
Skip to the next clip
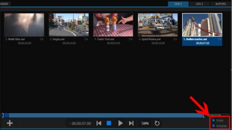pyautogui.click(x=131, y=123)
